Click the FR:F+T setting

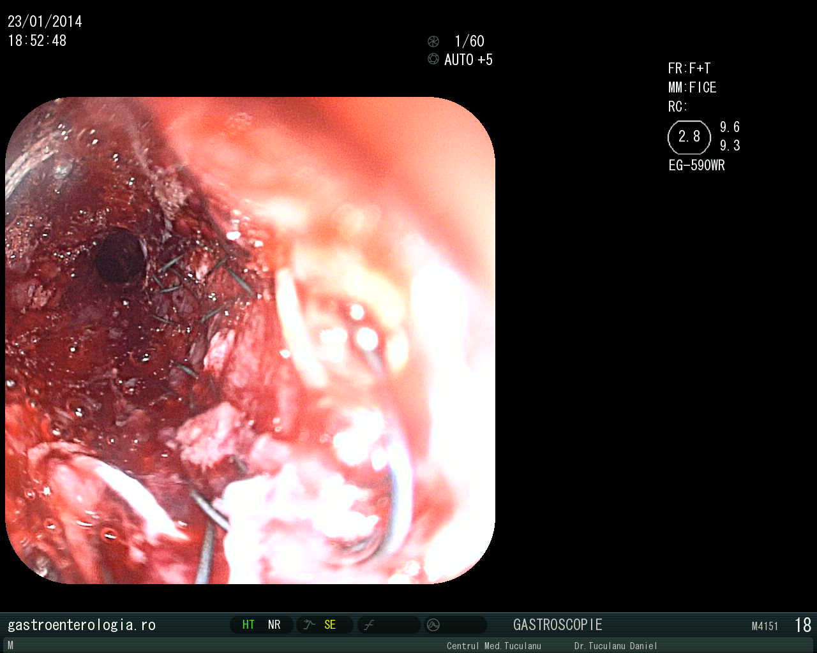click(689, 68)
